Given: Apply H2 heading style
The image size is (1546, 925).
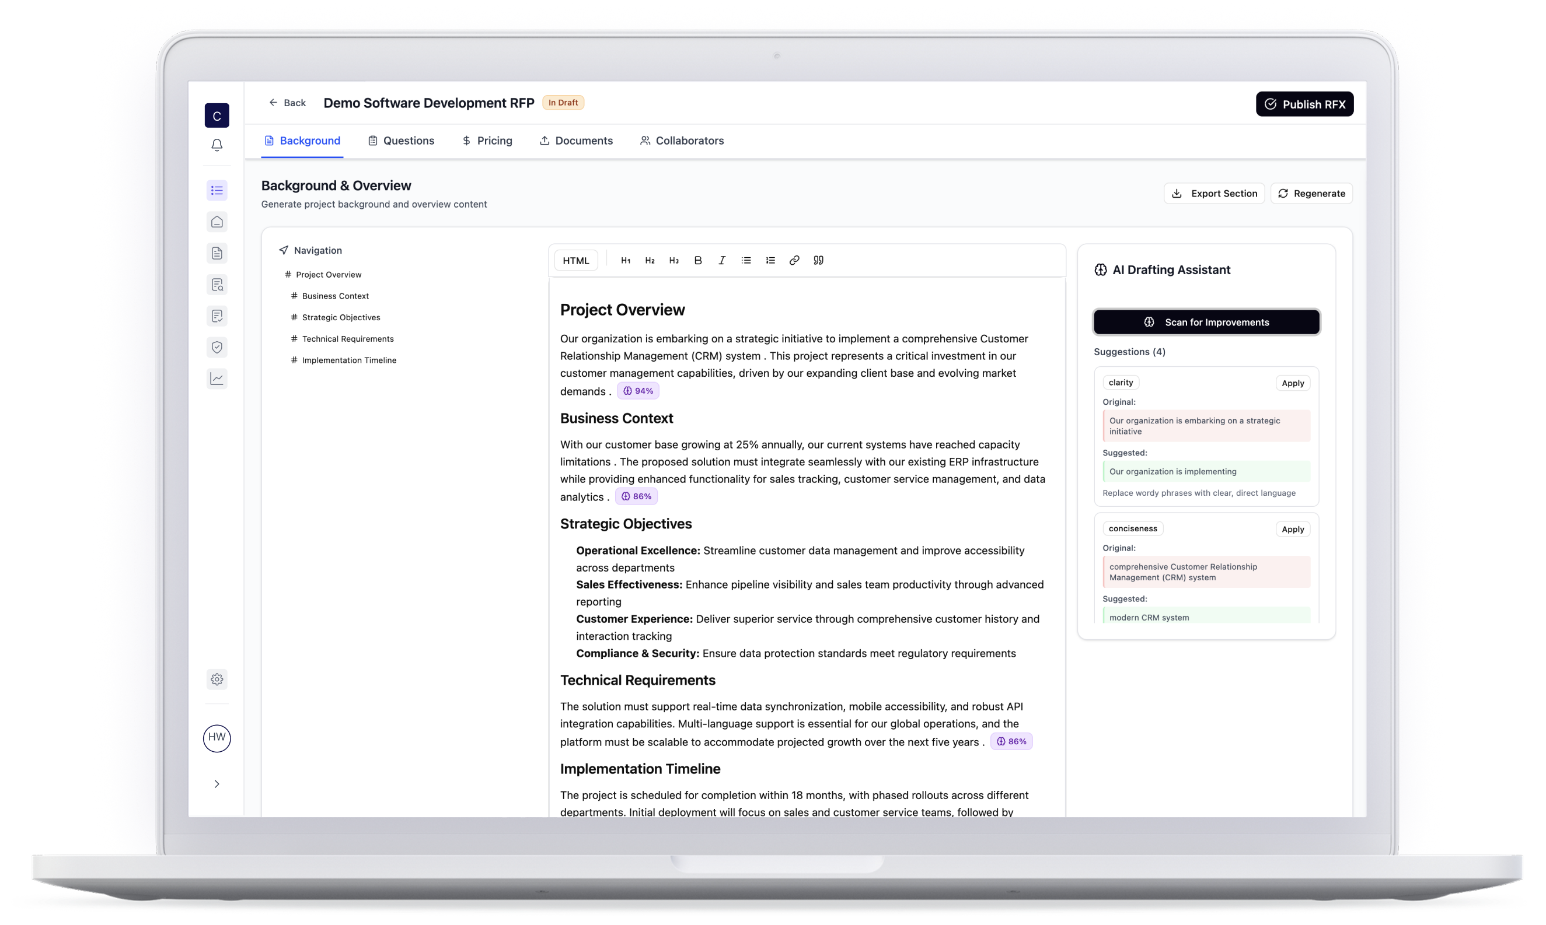Looking at the screenshot, I should pos(650,261).
